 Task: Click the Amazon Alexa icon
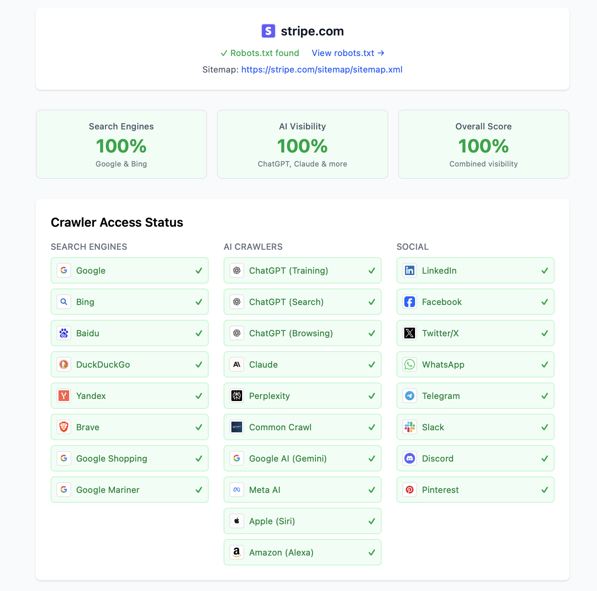click(237, 552)
